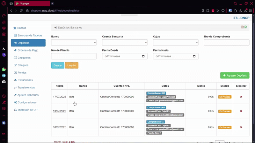Click the Agregar Depósito button
255x143 pixels.
235,76
